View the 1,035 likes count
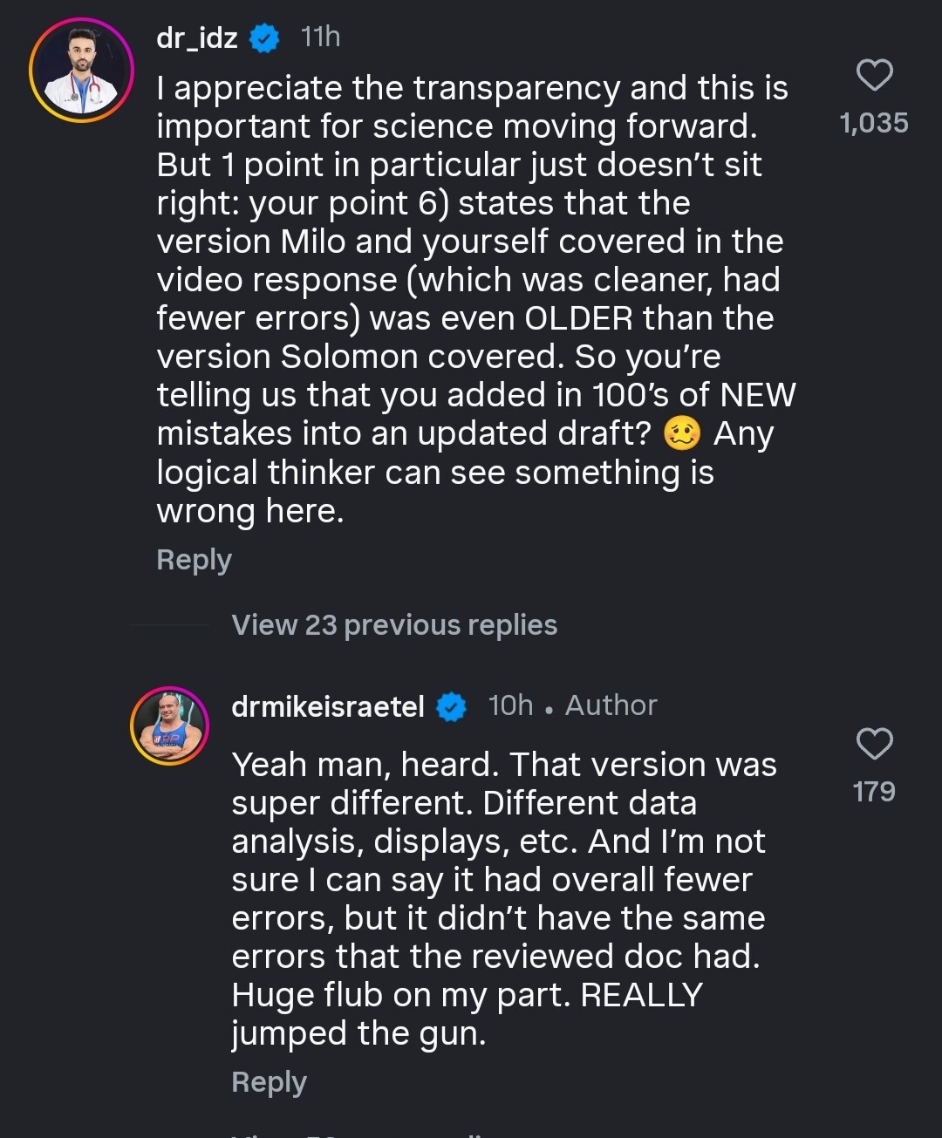The image size is (942, 1138). click(x=874, y=123)
